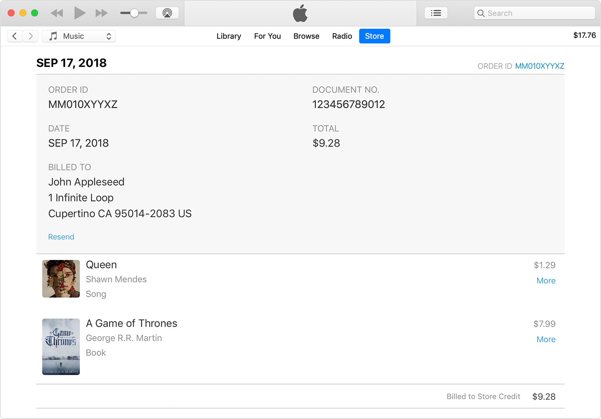Go forward with the right chevron
601x419 pixels.
(x=30, y=36)
